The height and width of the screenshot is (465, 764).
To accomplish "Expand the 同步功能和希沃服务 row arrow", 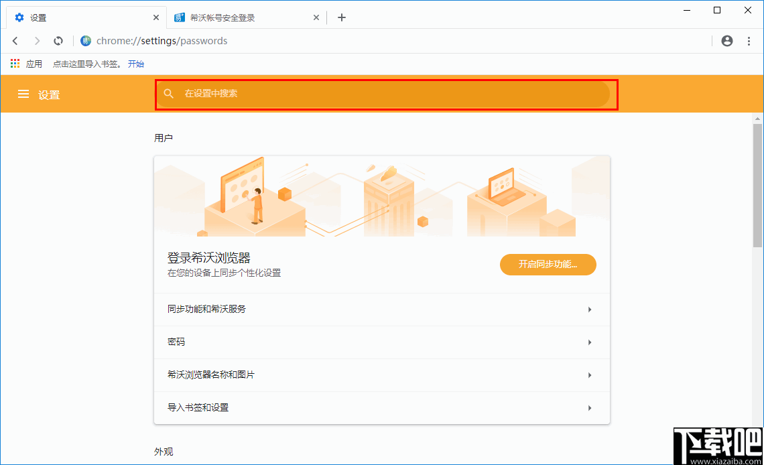I will pos(590,310).
